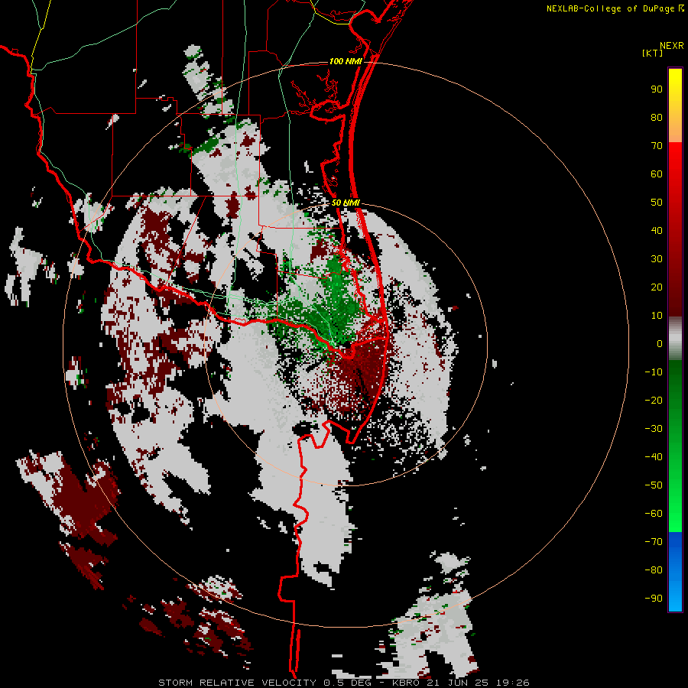Screen dimensions: 688x688
Task: Click the positive 20 knot legend value
Action: click(x=657, y=287)
